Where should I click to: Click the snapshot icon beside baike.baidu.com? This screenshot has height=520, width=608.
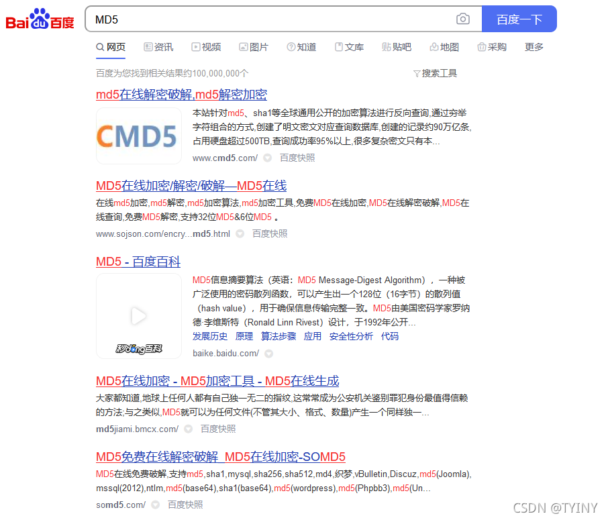pos(268,353)
